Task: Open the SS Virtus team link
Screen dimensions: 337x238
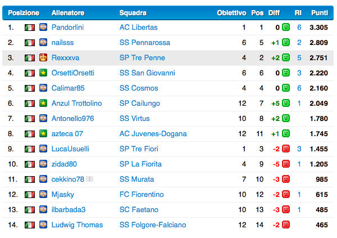Action: point(135,119)
